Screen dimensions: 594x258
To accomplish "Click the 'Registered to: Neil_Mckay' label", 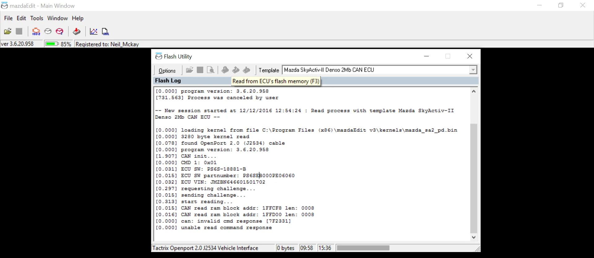I will pos(107,44).
